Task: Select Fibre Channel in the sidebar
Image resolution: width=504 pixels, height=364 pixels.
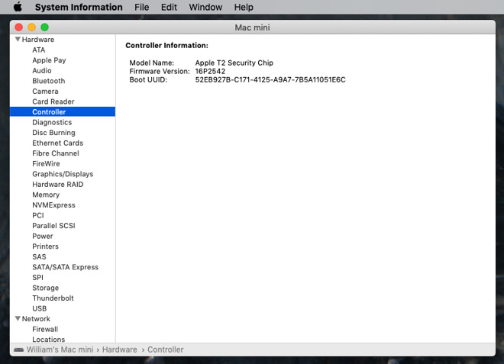Action: 56,153
